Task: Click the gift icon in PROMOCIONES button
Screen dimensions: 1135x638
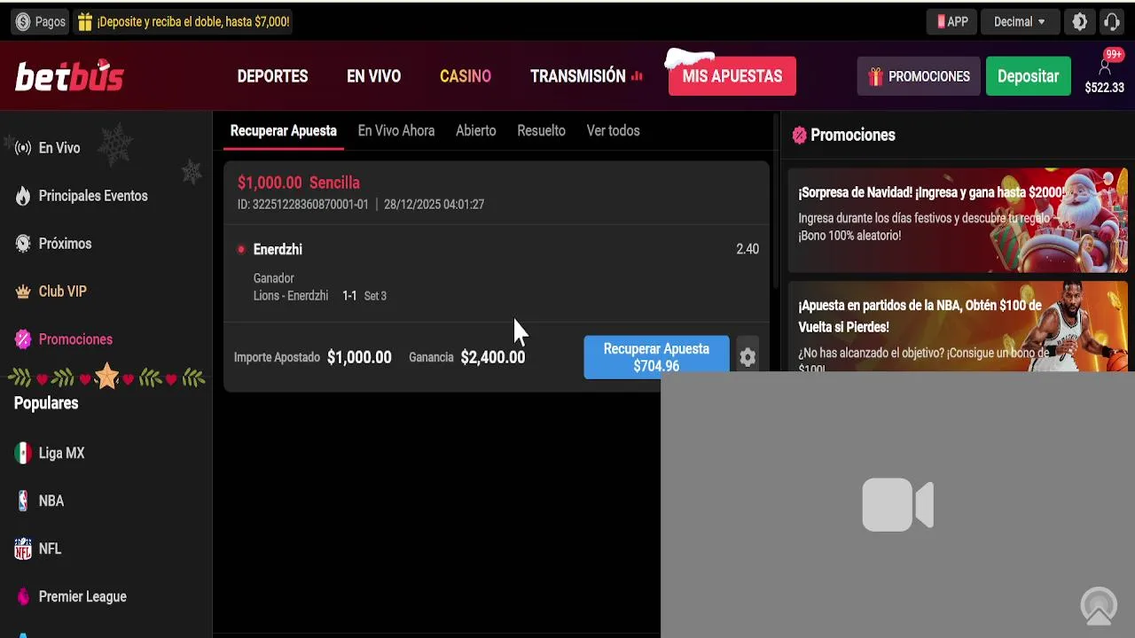Action: 875,76
